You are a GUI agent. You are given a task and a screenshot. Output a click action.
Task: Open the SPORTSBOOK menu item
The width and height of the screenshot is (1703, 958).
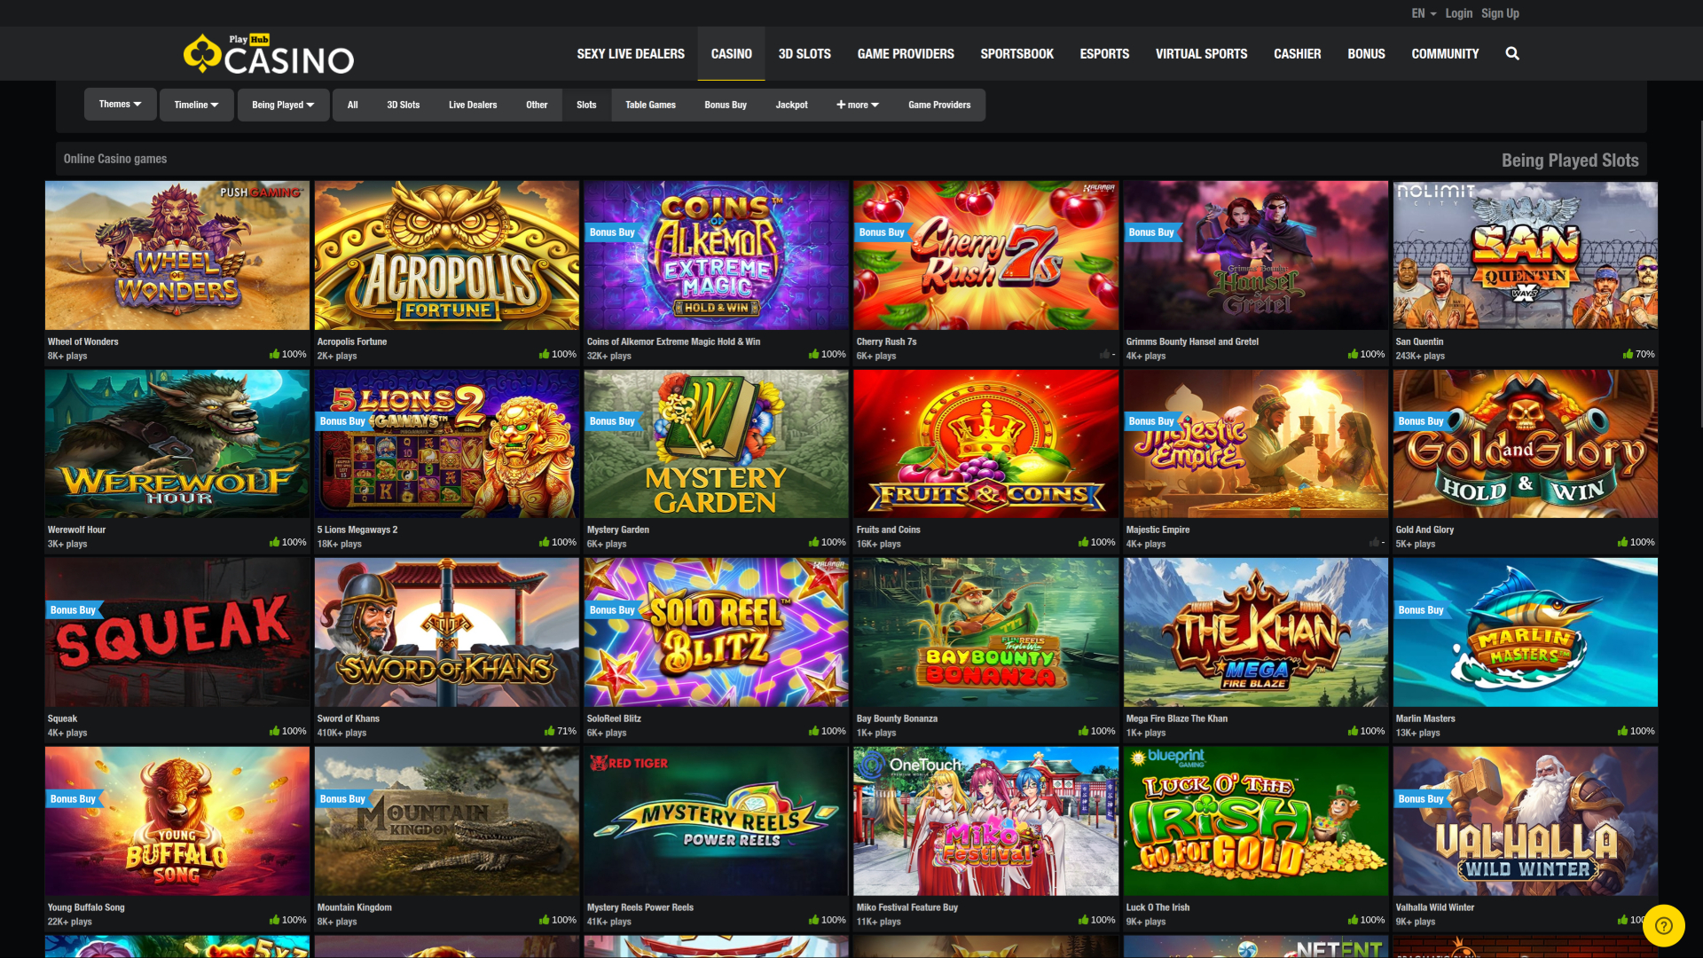point(1016,53)
